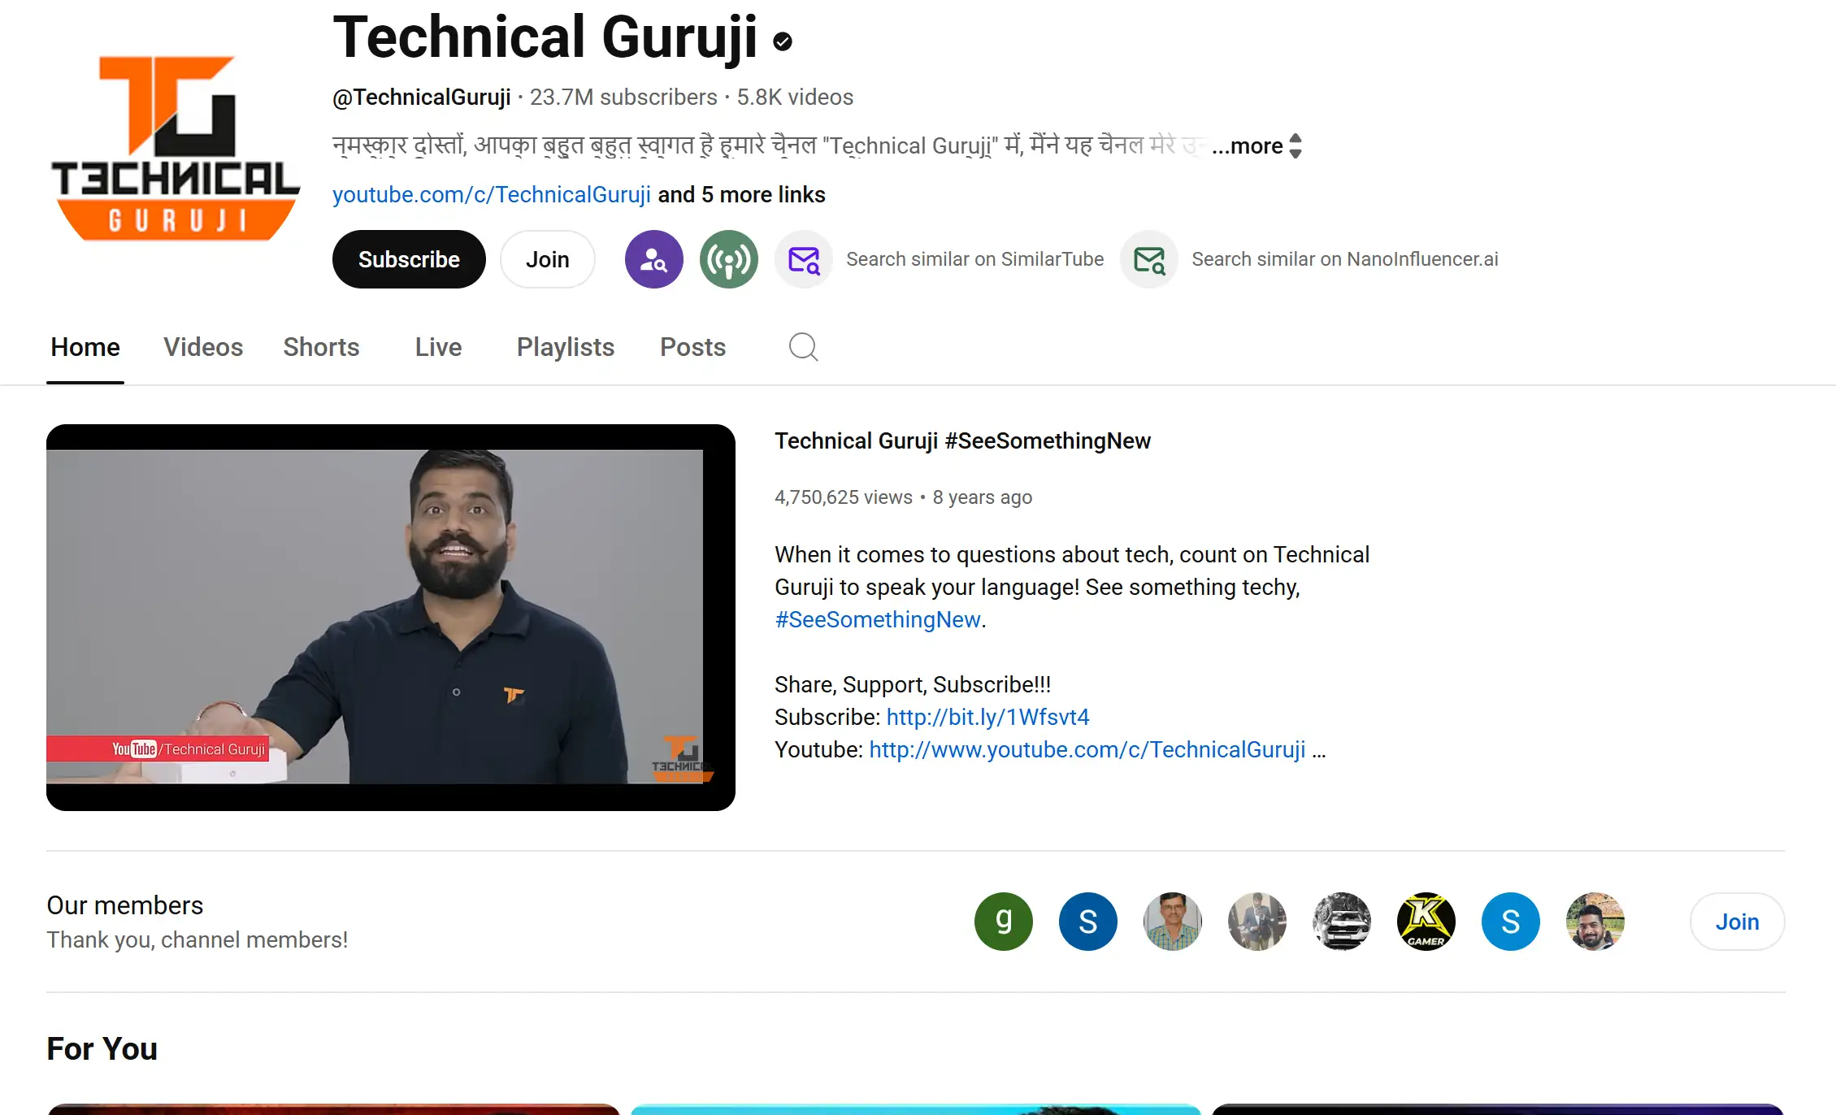This screenshot has height=1115, width=1836.
Task: Click Search similar on NanoInfluencer.ai
Action: 1344,259
